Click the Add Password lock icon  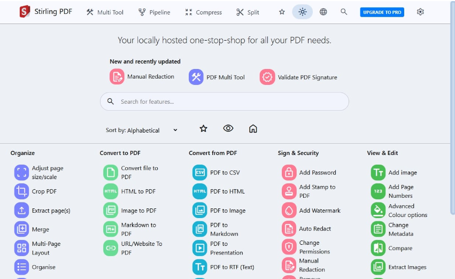pos(289,173)
